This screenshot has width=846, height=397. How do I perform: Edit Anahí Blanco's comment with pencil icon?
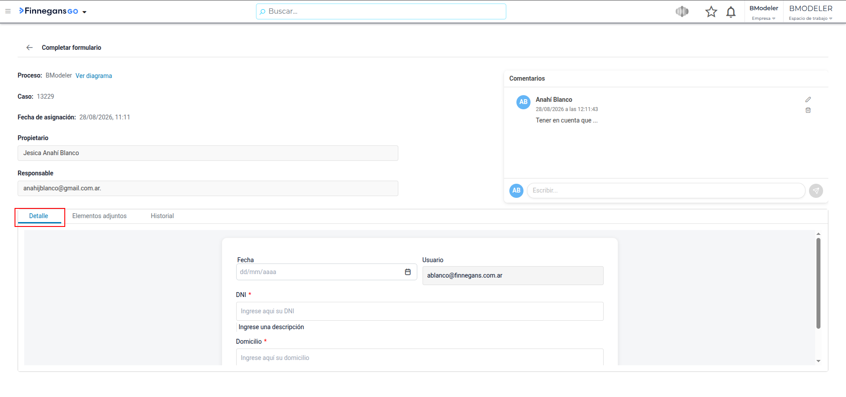click(808, 100)
